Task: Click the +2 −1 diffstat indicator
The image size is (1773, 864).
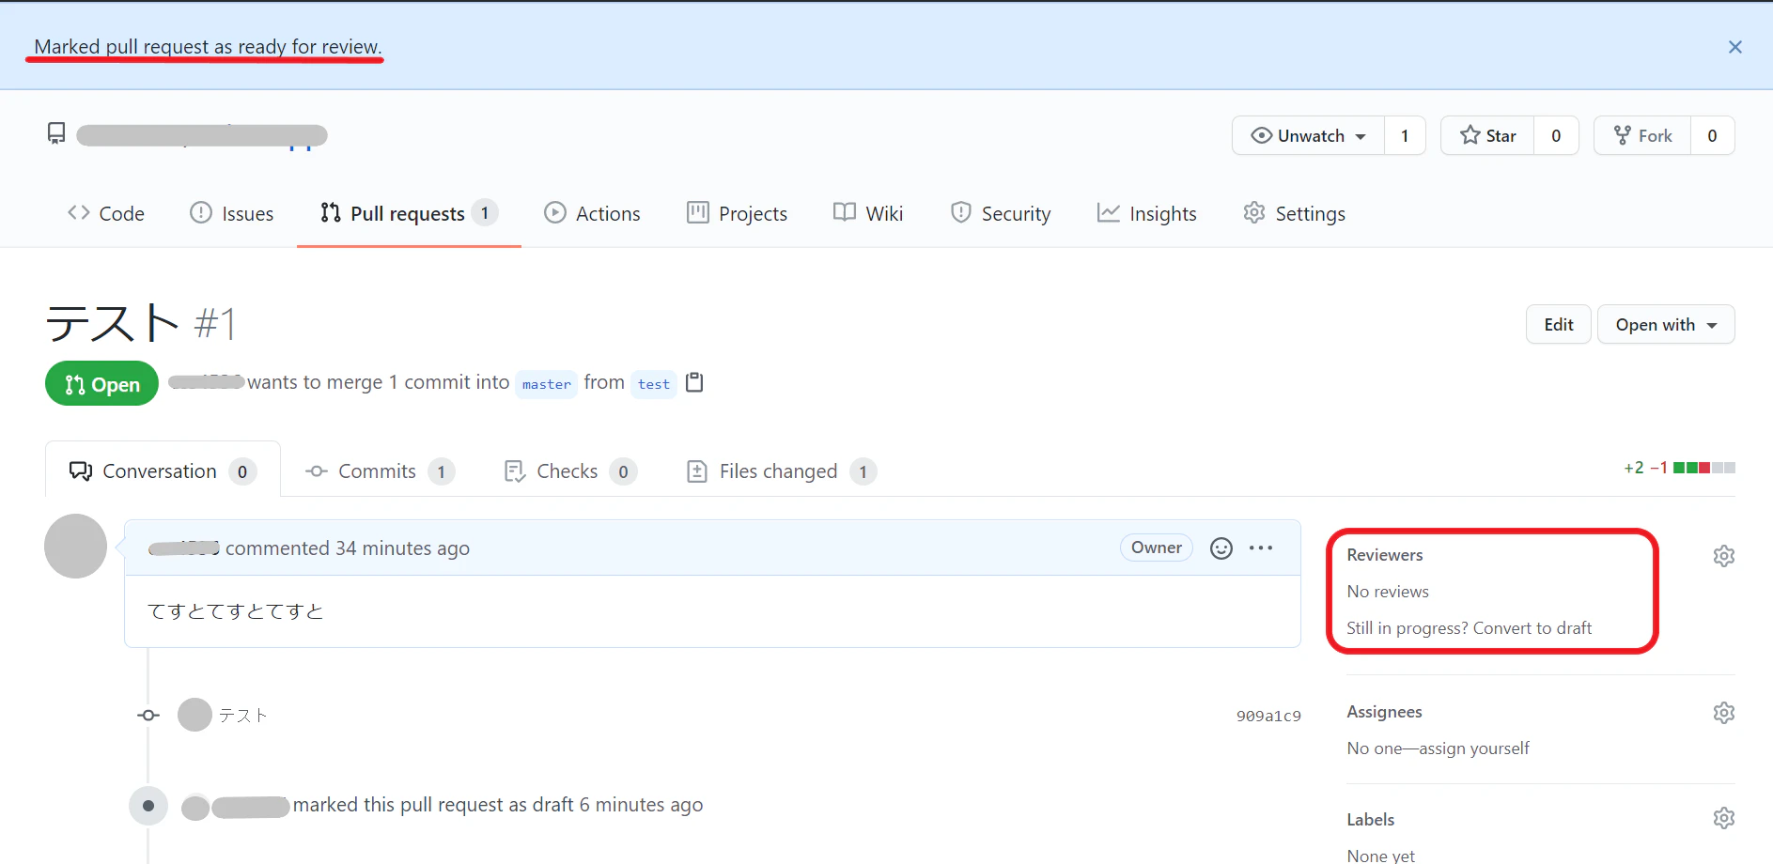Action: pos(1679,468)
